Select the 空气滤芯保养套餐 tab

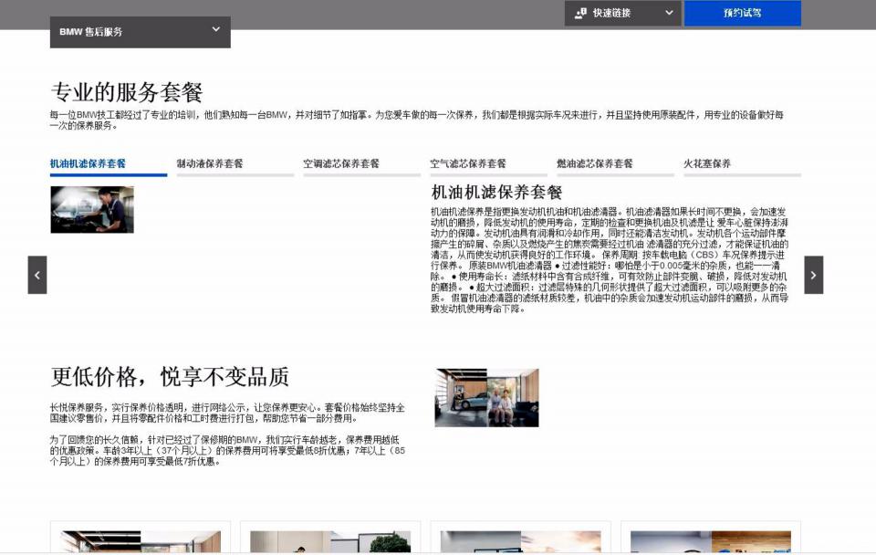click(489, 164)
